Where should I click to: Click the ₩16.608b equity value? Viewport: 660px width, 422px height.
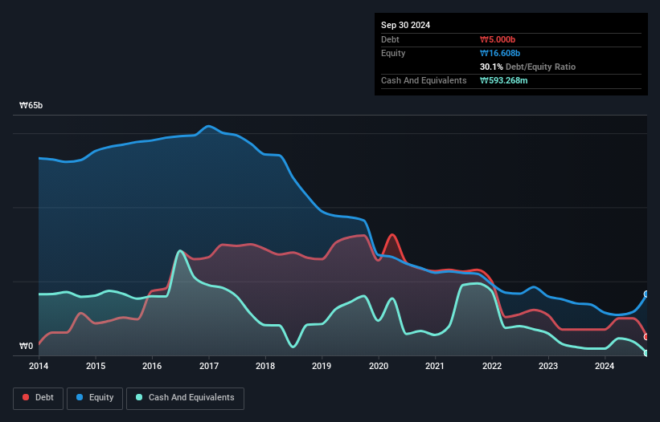[500, 53]
